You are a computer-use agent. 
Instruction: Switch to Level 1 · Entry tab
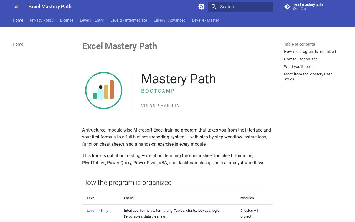pos(92,20)
